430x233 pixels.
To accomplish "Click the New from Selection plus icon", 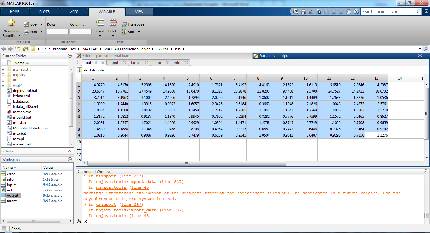I will (11, 22).
